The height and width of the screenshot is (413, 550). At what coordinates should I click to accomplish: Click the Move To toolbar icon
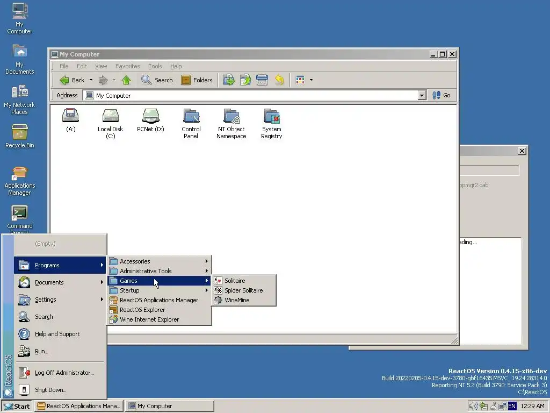[229, 80]
